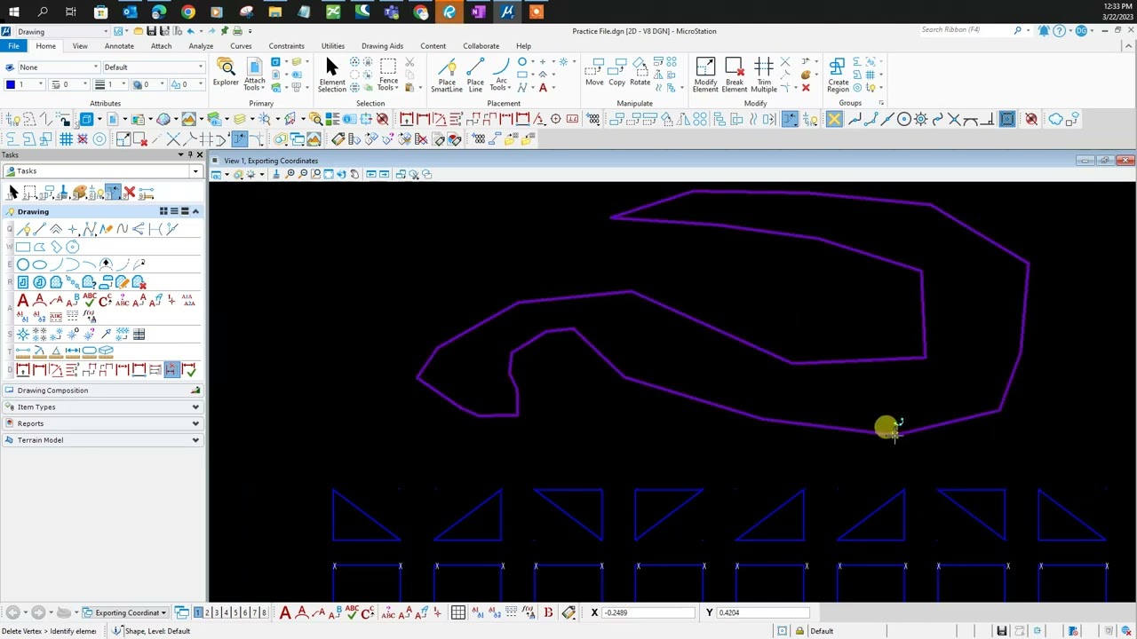Click Zoom Out in View 1 toolbar
This screenshot has height=639, width=1137.
[304, 174]
